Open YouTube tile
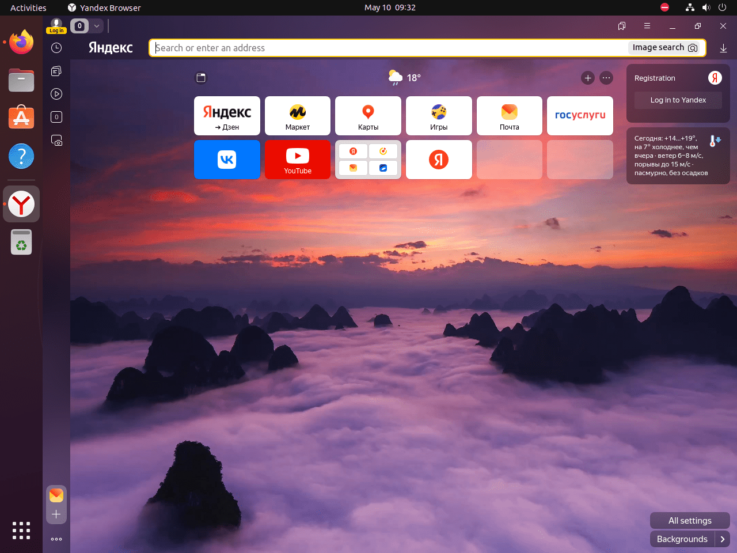Image resolution: width=737 pixels, height=553 pixels. [298, 160]
